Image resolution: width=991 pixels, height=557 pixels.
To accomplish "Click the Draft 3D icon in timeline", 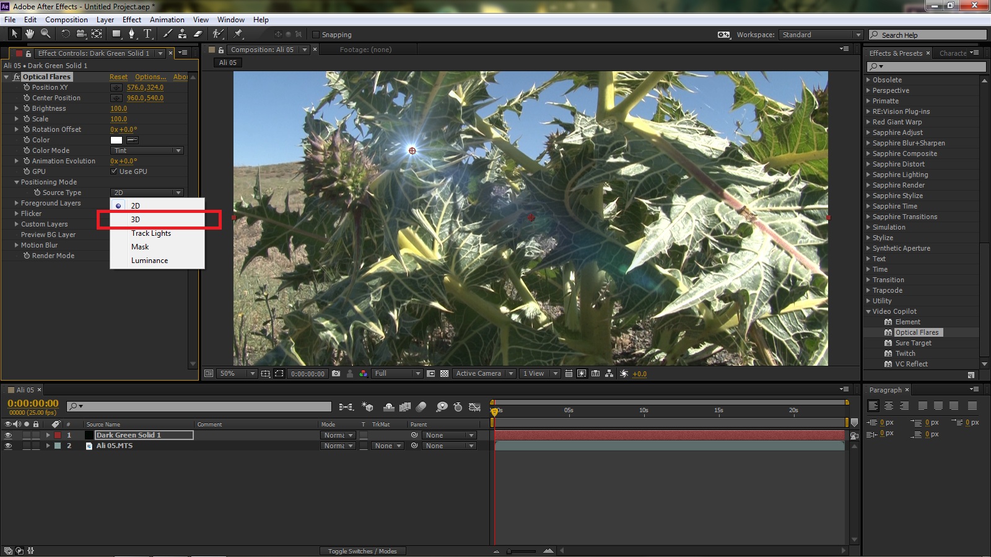I will pyautogui.click(x=368, y=407).
